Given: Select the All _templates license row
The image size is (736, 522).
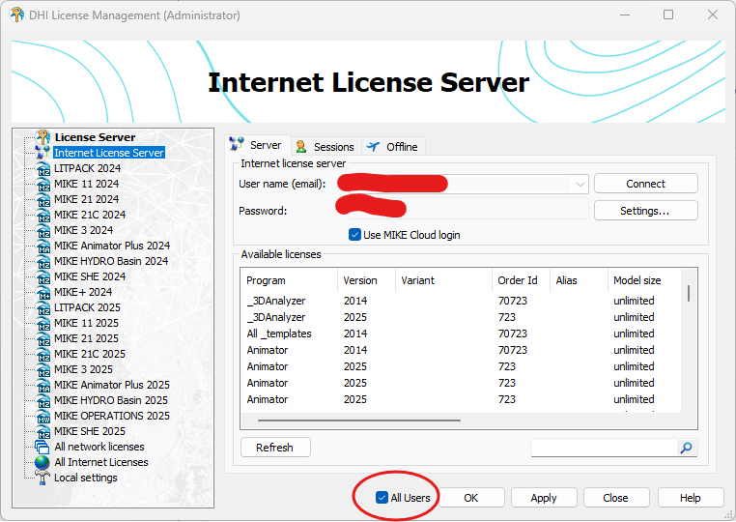Looking at the screenshot, I should [x=461, y=333].
